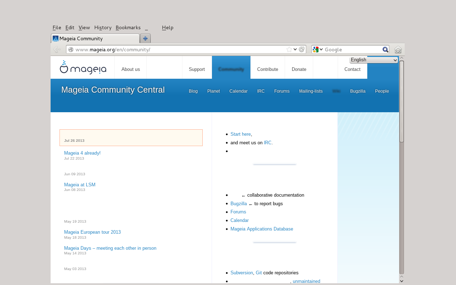Open the Subversion repository link

click(242, 273)
